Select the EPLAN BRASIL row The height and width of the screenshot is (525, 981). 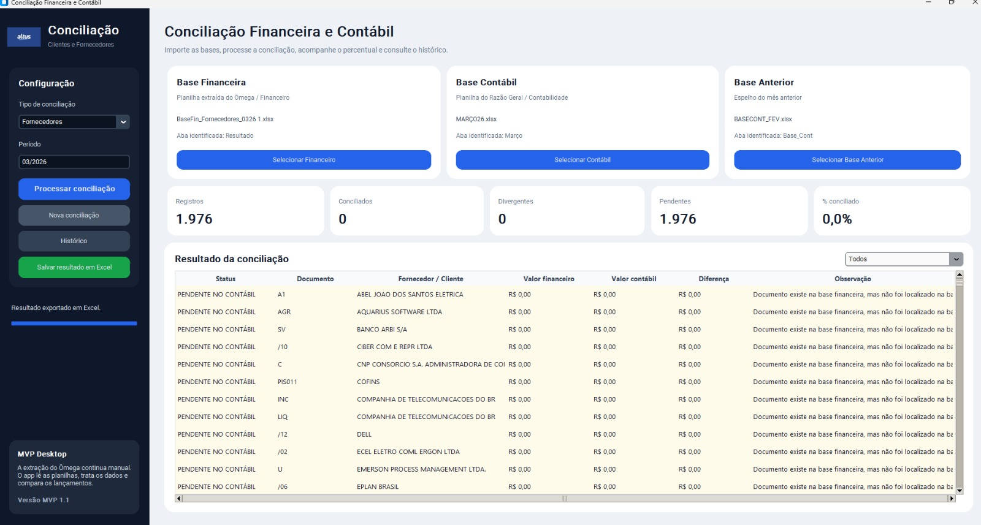click(565, 487)
